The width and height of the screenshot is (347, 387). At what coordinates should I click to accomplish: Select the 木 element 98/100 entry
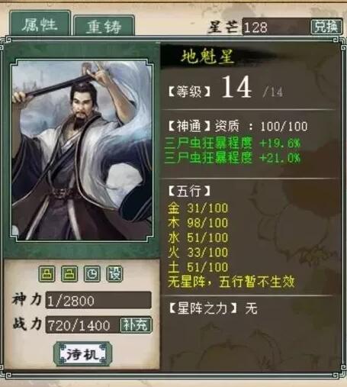click(x=198, y=223)
